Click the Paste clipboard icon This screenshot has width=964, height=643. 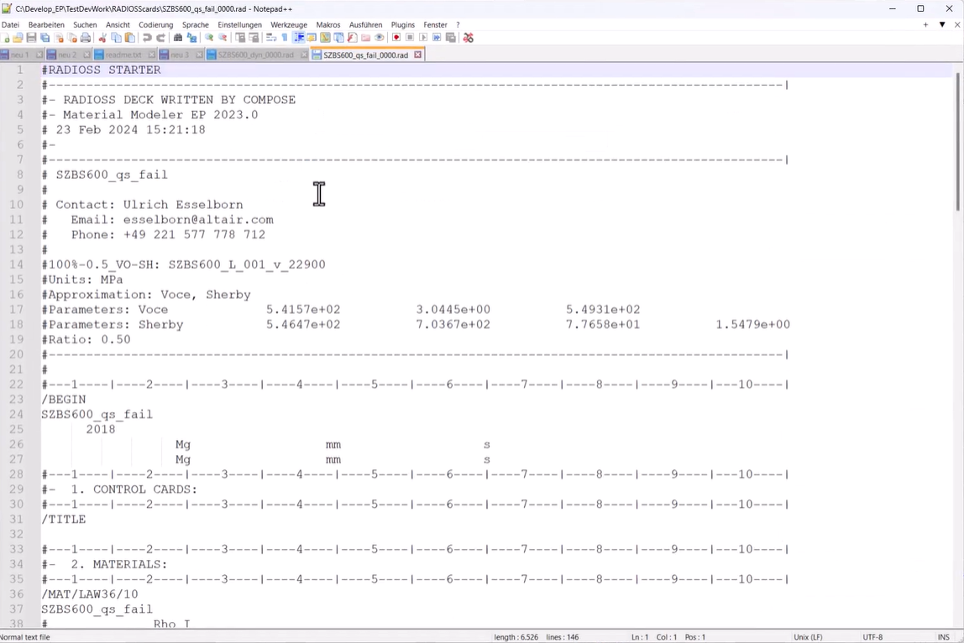coord(129,38)
